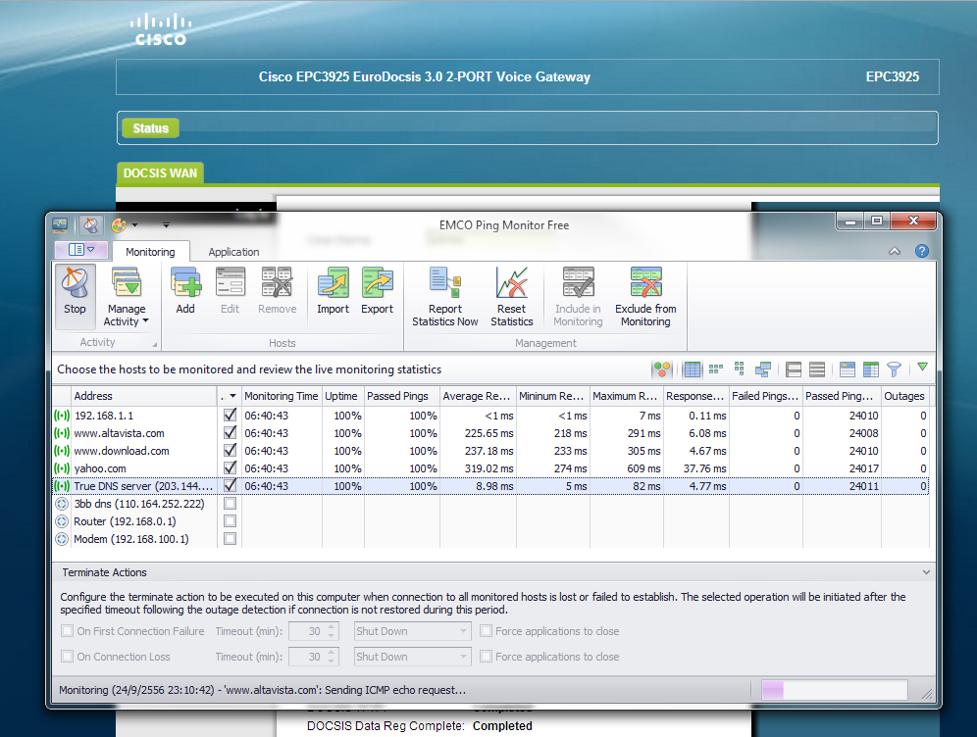Click the Status button on the Cisco page
Viewport: 977px width, 737px height.
tap(151, 128)
